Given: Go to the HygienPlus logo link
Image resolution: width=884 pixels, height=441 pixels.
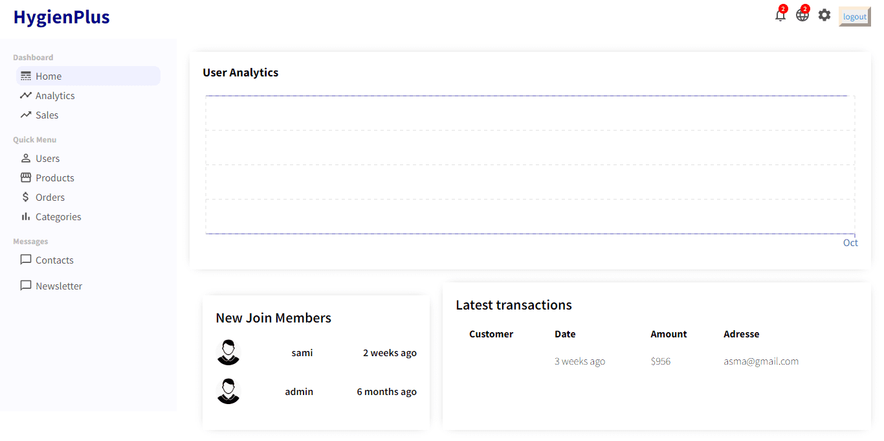Looking at the screenshot, I should coord(61,17).
